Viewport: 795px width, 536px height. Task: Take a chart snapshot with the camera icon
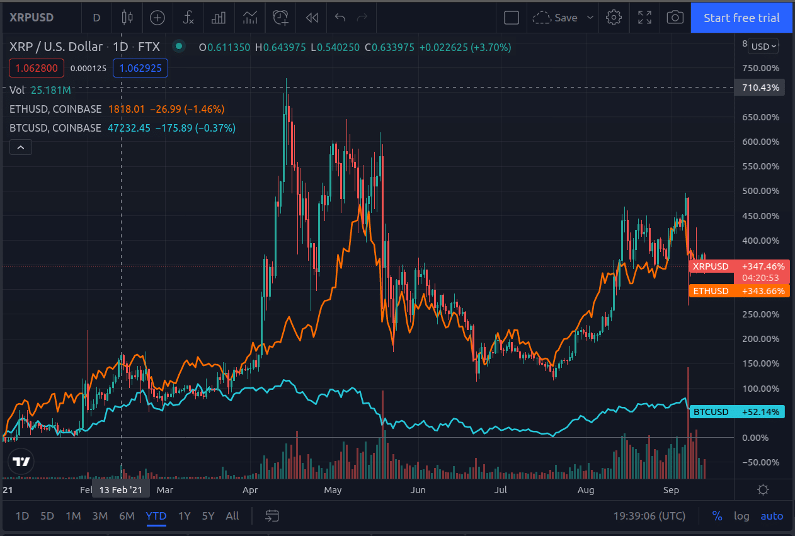click(x=675, y=17)
